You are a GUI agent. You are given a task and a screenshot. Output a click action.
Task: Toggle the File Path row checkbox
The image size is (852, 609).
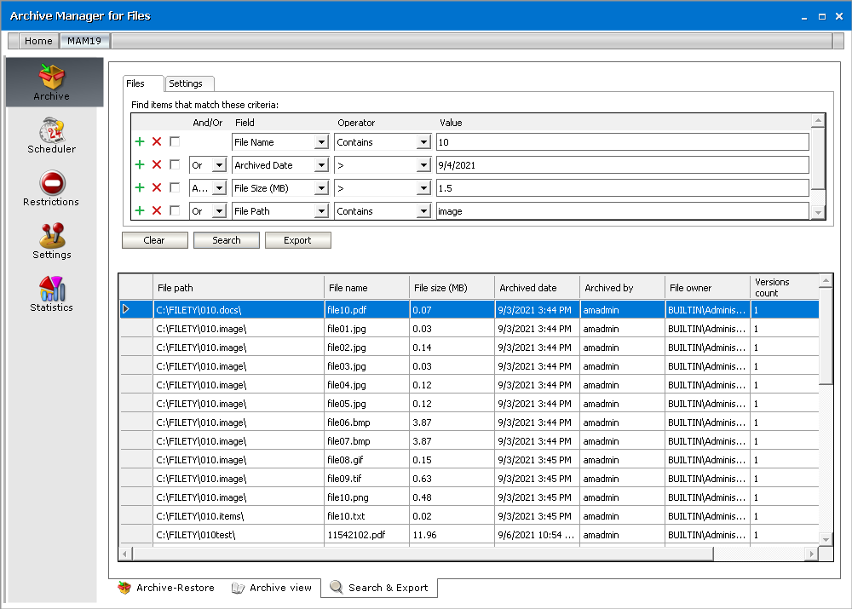click(x=175, y=211)
